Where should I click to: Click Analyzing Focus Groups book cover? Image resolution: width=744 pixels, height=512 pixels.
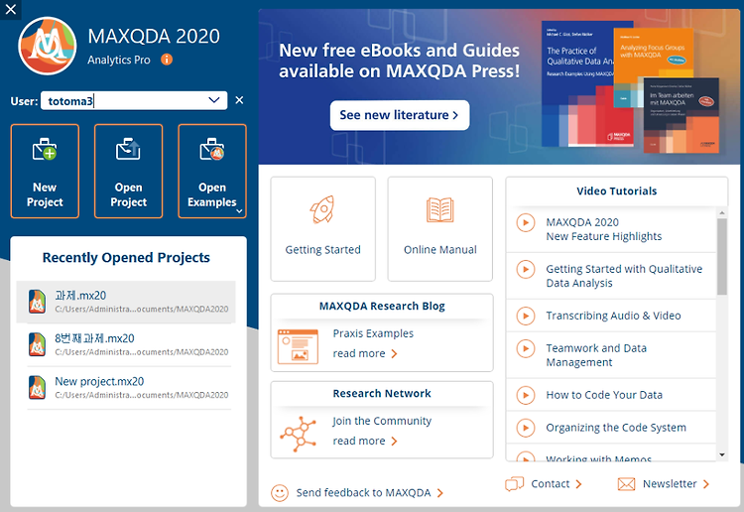click(x=653, y=53)
